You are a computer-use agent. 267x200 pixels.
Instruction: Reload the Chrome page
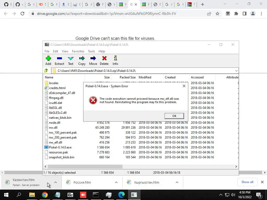(22, 14)
